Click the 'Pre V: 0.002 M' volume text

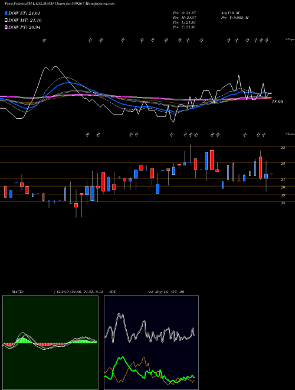[x=235, y=18]
